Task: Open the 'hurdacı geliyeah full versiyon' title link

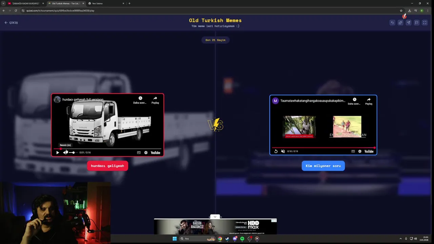Action: click(83, 100)
